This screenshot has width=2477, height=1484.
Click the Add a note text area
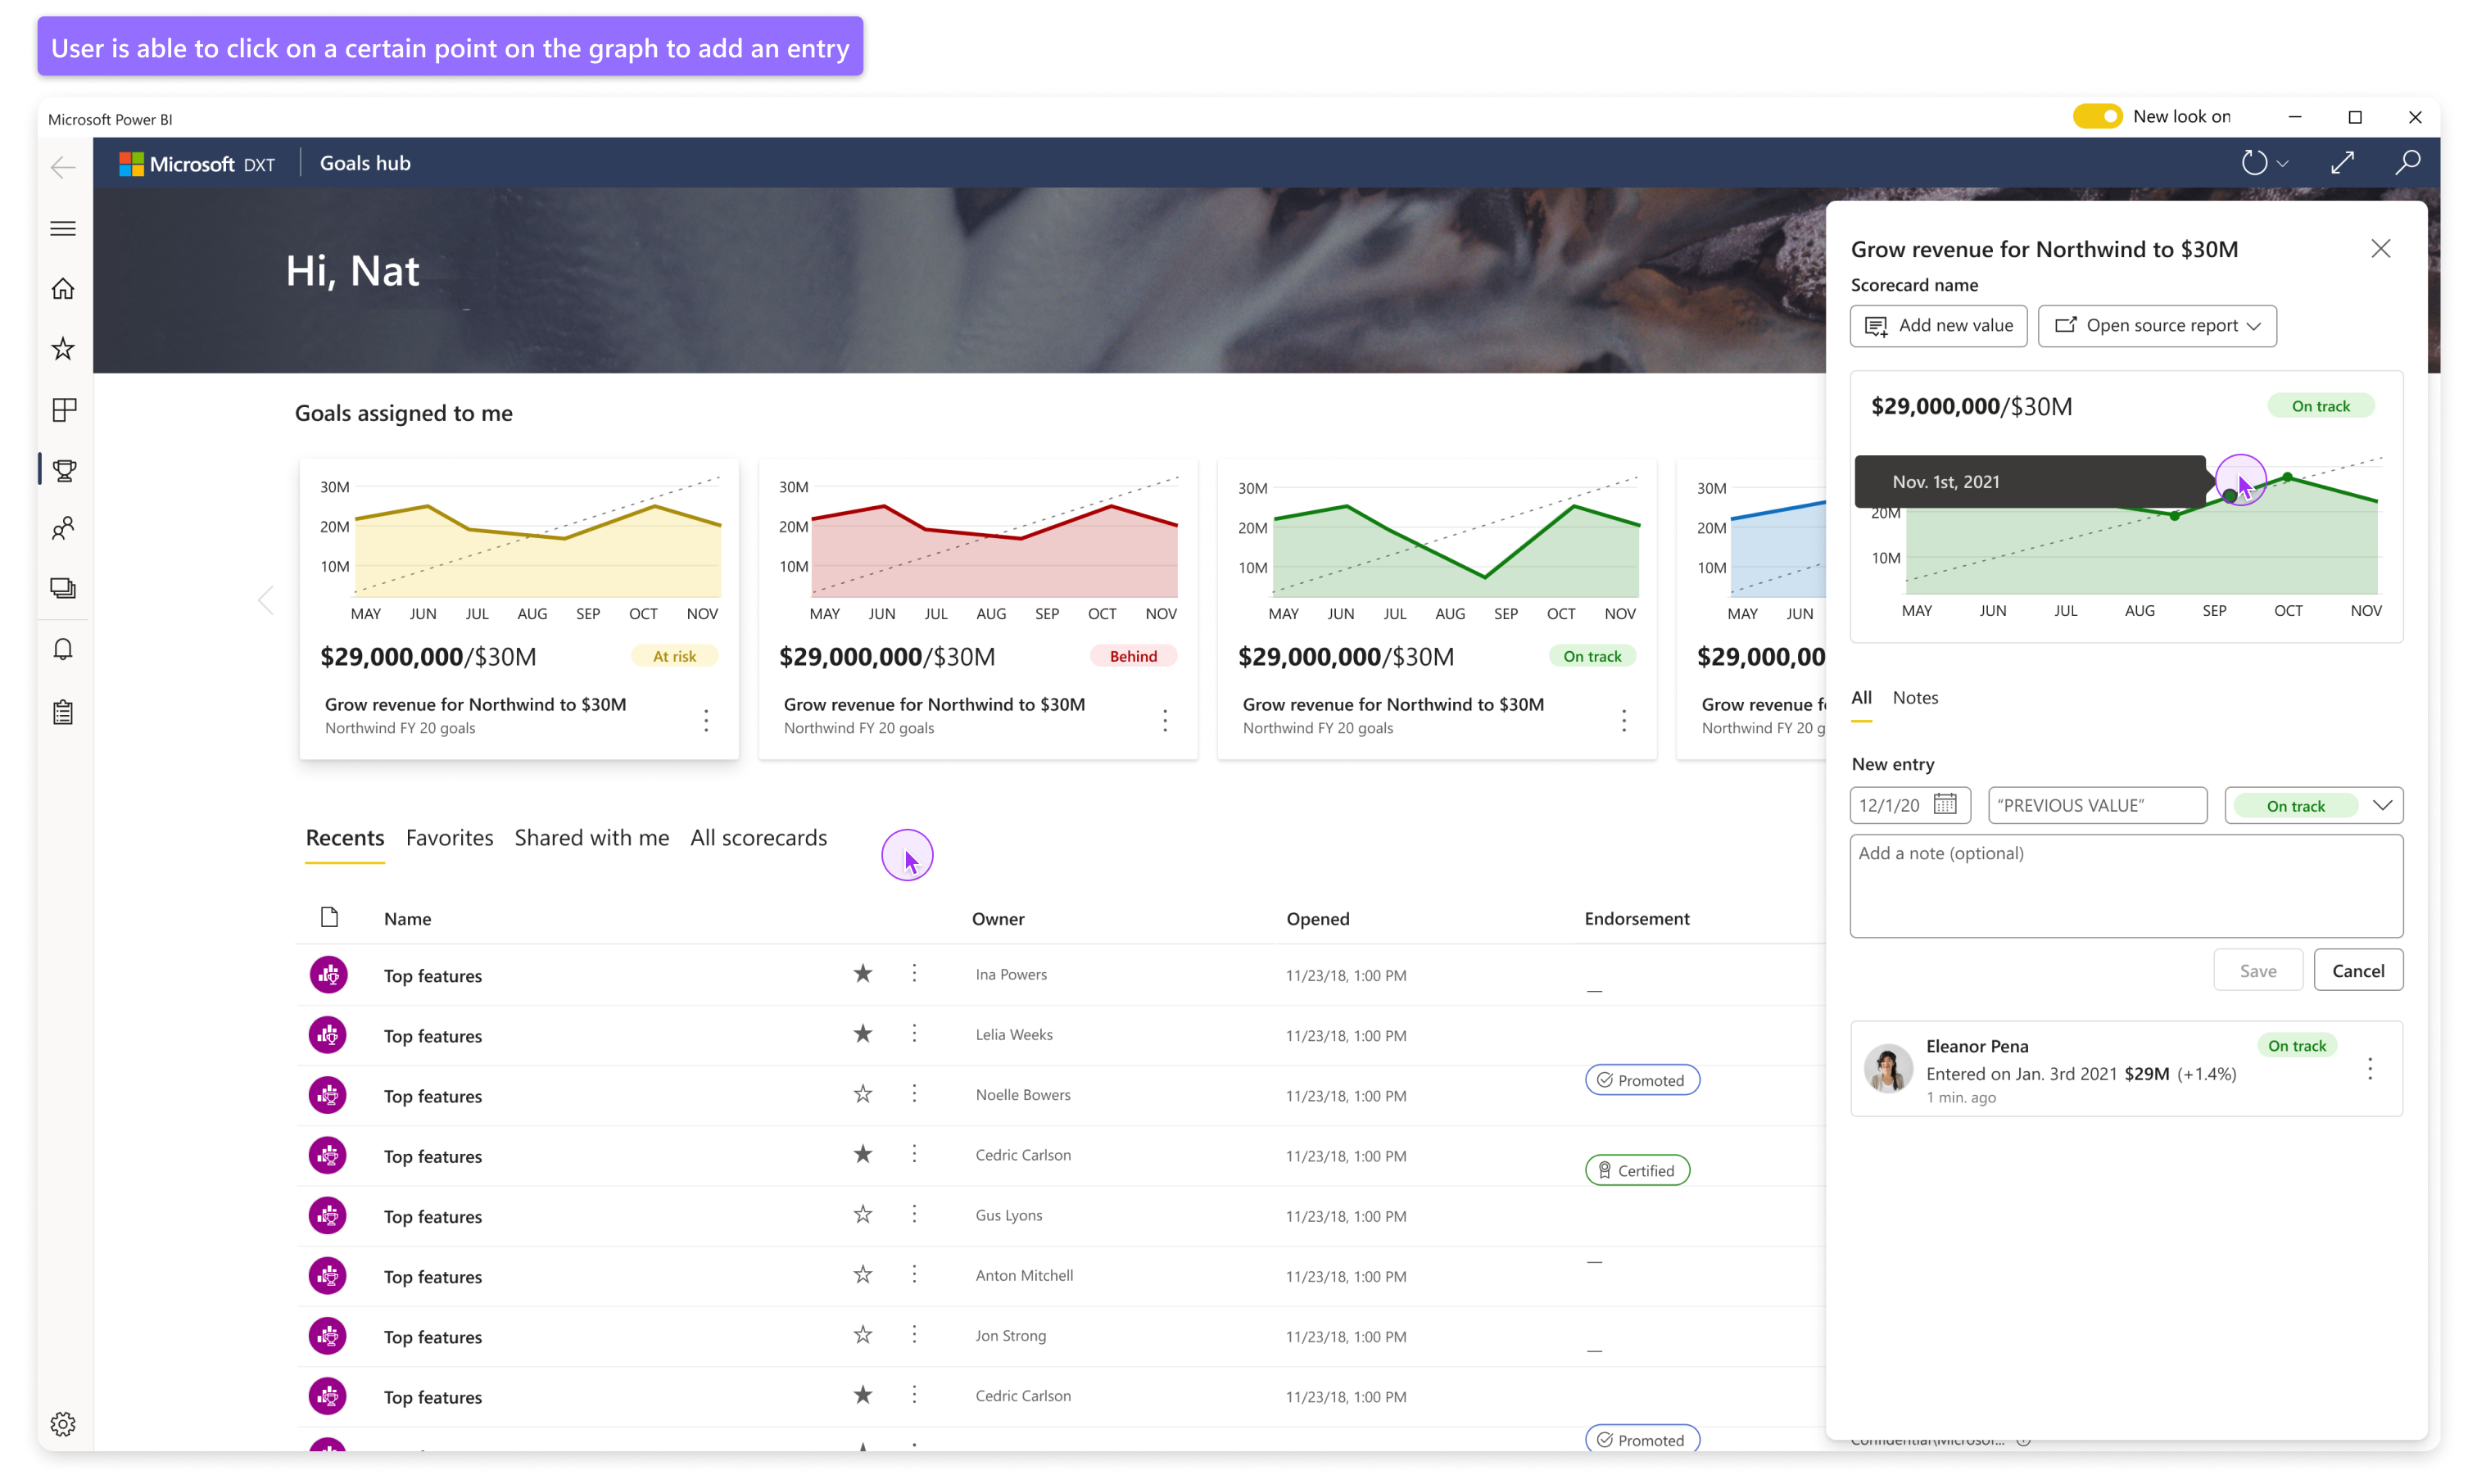(x=2126, y=886)
